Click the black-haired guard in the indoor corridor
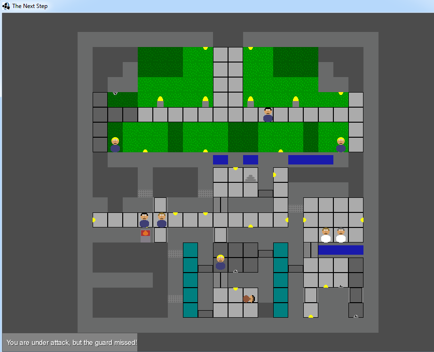 pyautogui.click(x=144, y=220)
